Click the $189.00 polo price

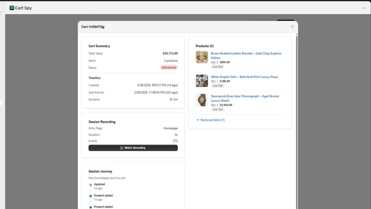pyautogui.click(x=225, y=81)
